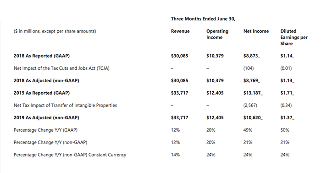Select the Operating Income column header
Image resolution: width=321 pixels, height=173 pixels.
pos(217,34)
